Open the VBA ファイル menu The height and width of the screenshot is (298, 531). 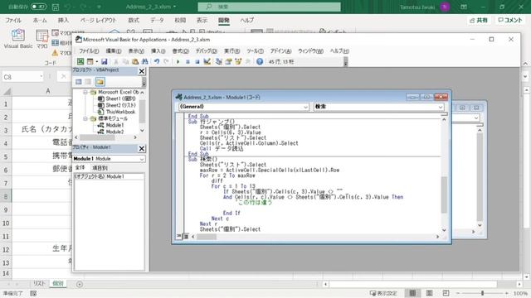click(x=89, y=51)
